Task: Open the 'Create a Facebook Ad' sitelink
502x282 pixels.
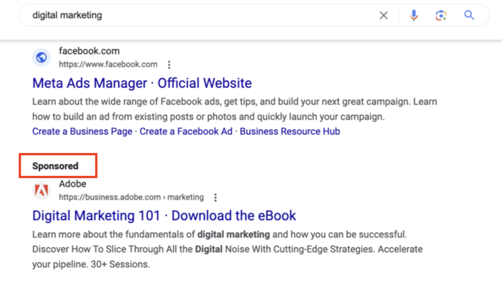Action: point(186,131)
